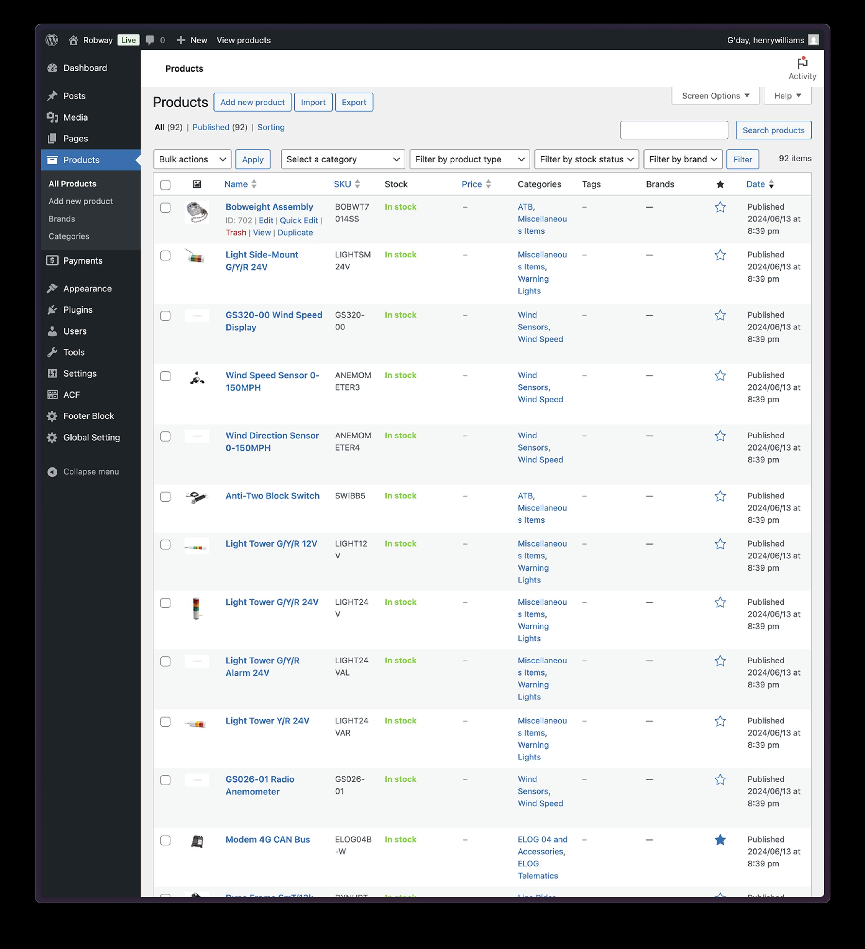The width and height of the screenshot is (865, 949).
Task: Check the select-all products checkbox
Action: (165, 185)
